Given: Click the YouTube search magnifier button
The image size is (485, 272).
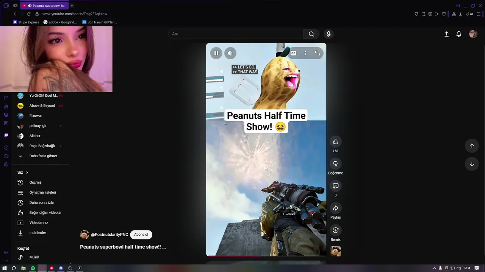Looking at the screenshot, I should pyautogui.click(x=311, y=34).
